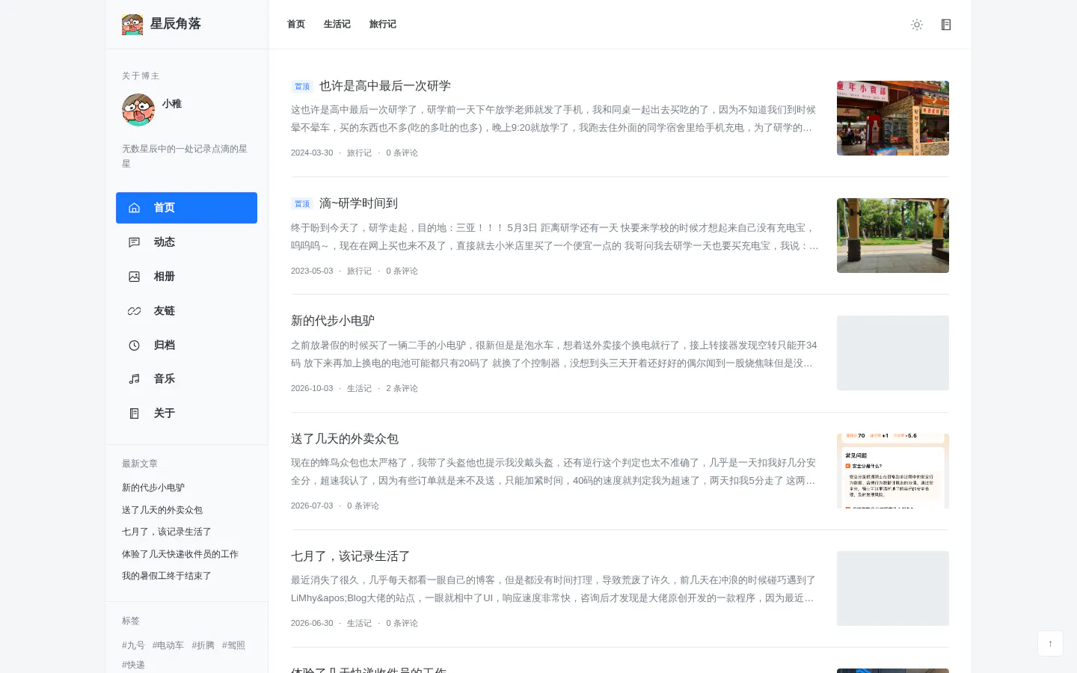Screen dimensions: 1077x673
Task: Click thumbnail of 送了几天的外卖众包 post
Action: point(893,471)
